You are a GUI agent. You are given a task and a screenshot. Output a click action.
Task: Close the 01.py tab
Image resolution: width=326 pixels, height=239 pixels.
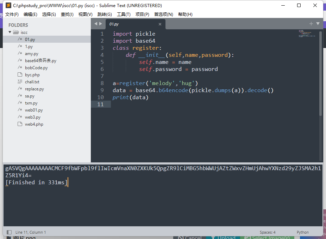click(x=160, y=24)
